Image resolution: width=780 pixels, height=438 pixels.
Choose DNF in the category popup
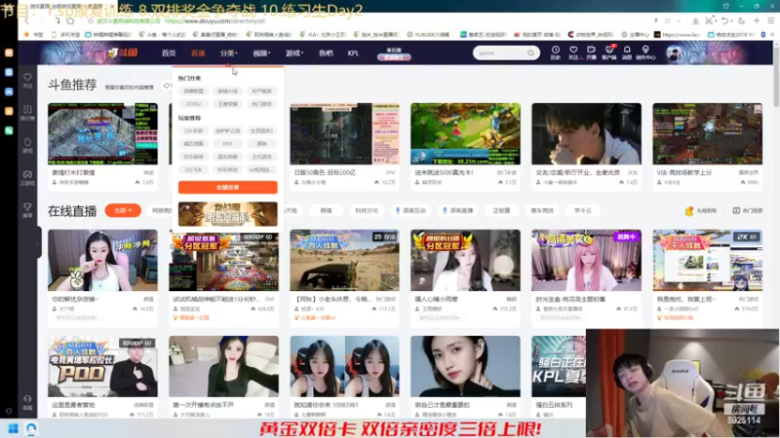pos(227,143)
